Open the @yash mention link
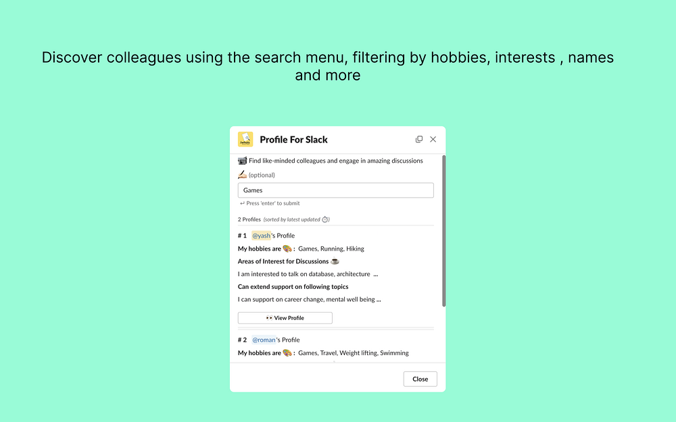 click(x=261, y=236)
